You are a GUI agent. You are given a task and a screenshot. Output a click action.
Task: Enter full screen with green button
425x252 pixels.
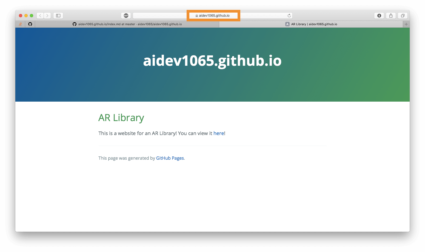(32, 16)
